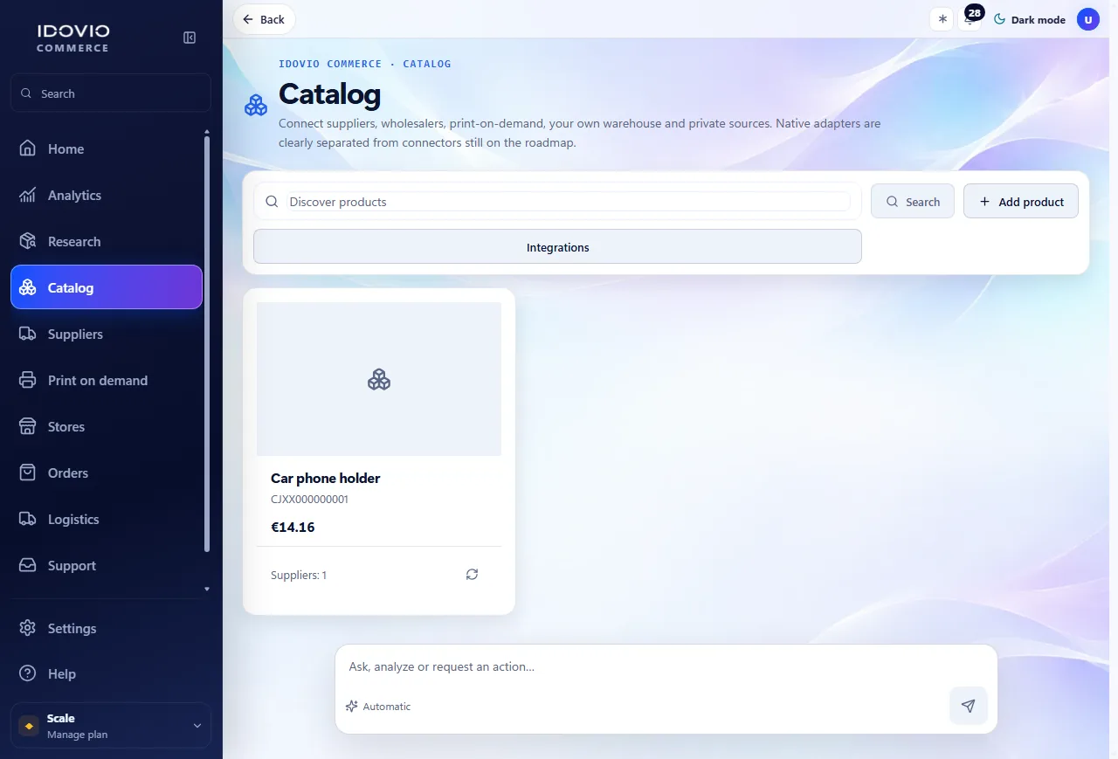Open the user avatar labeled U

pyautogui.click(x=1087, y=19)
